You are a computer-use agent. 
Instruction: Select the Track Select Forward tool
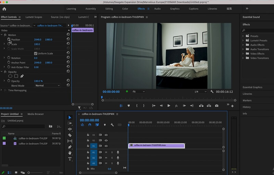[70, 123]
